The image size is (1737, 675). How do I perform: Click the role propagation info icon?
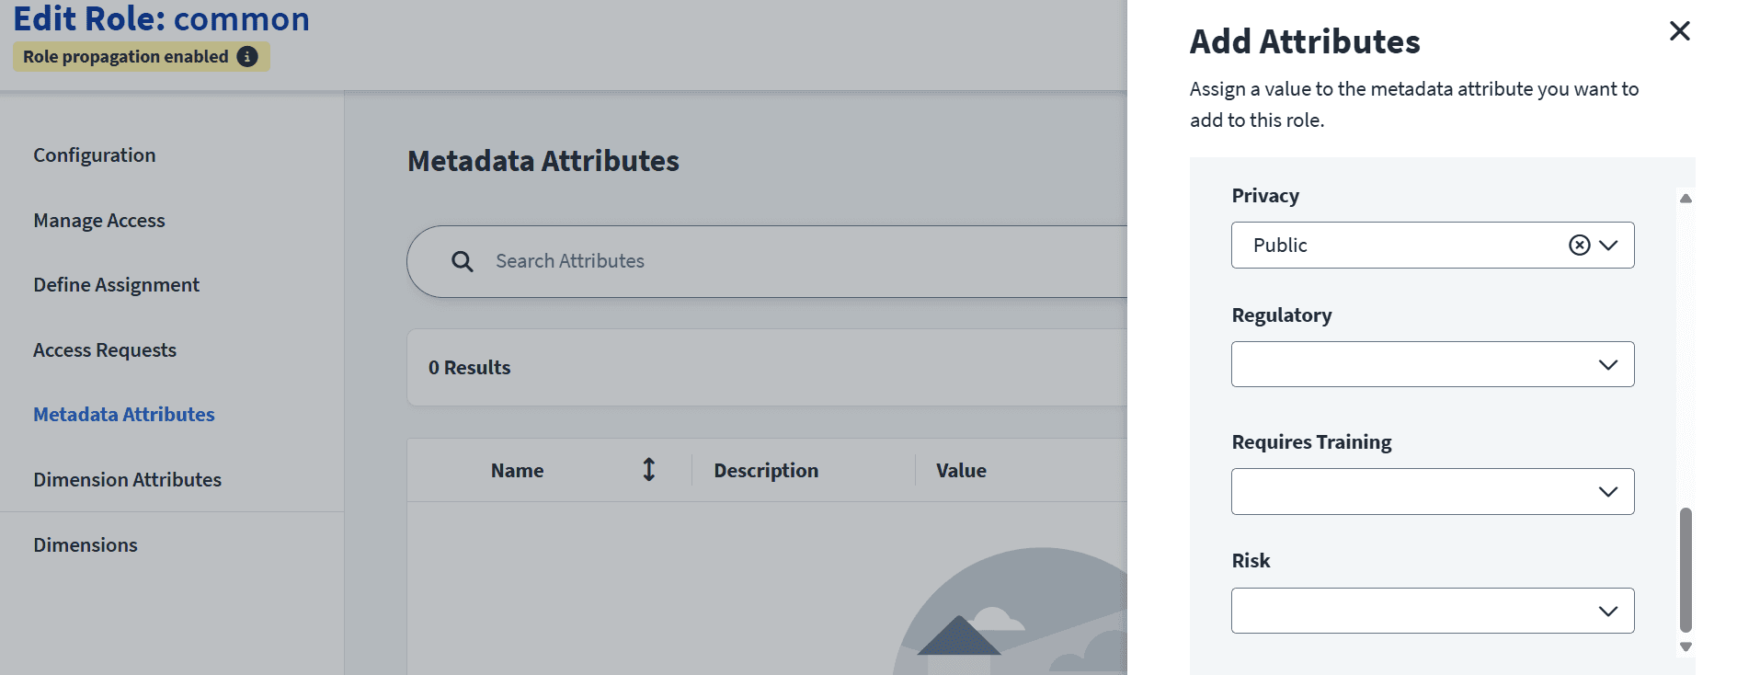(x=247, y=56)
